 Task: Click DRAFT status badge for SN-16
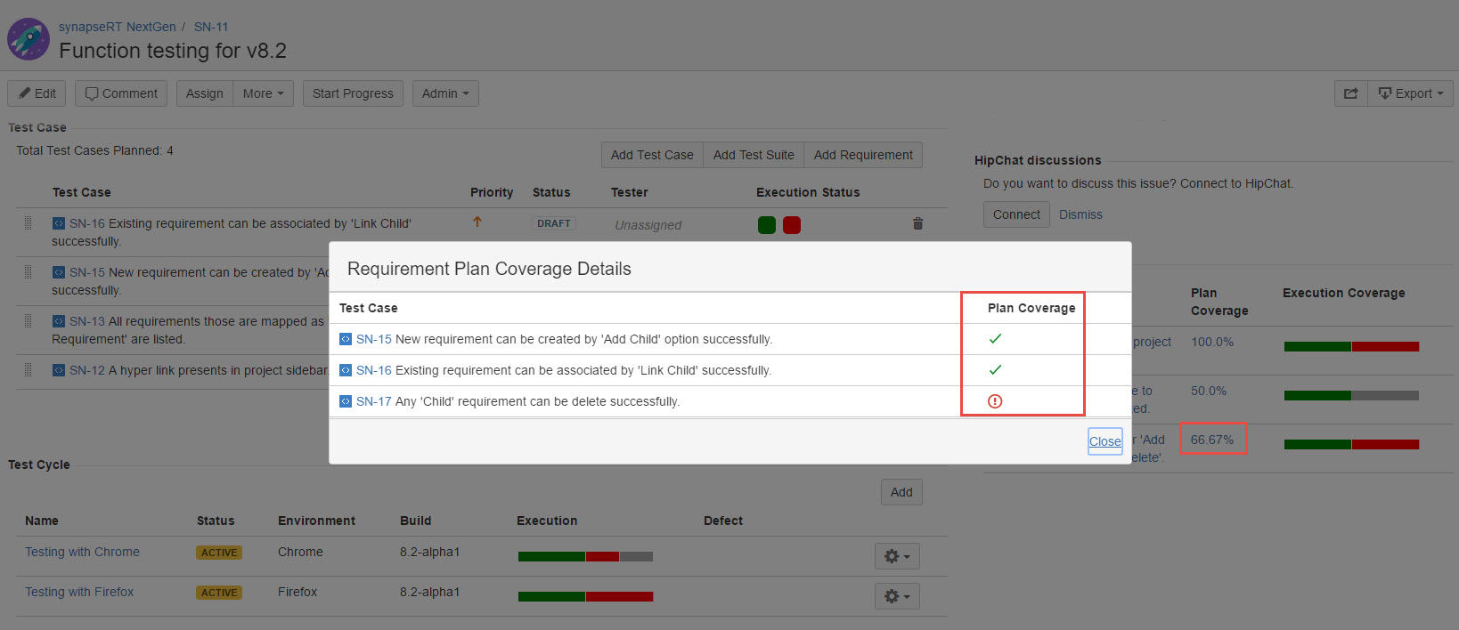(x=554, y=223)
